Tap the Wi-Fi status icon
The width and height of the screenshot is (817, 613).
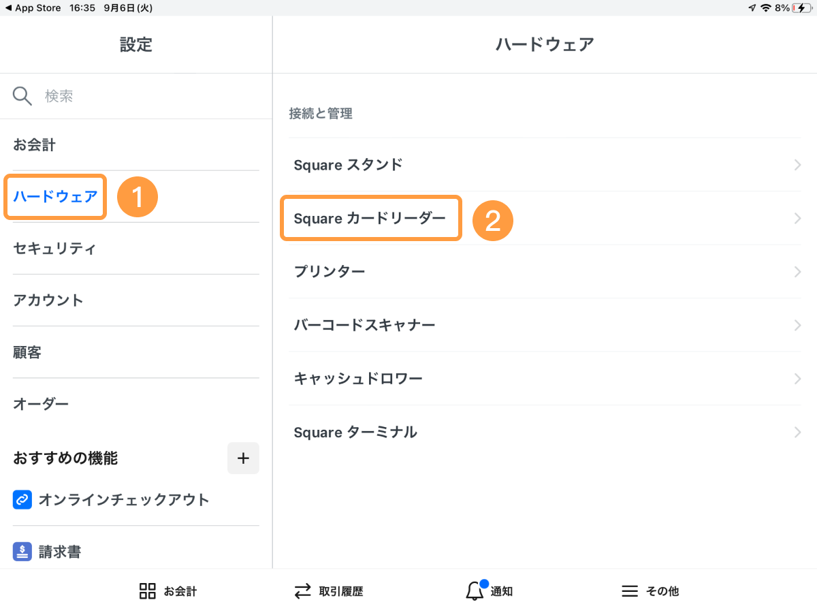click(766, 8)
